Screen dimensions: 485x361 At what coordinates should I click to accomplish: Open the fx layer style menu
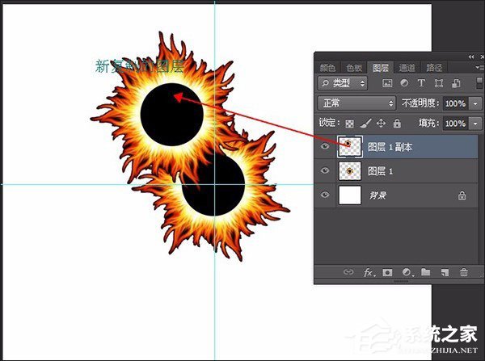click(x=369, y=272)
